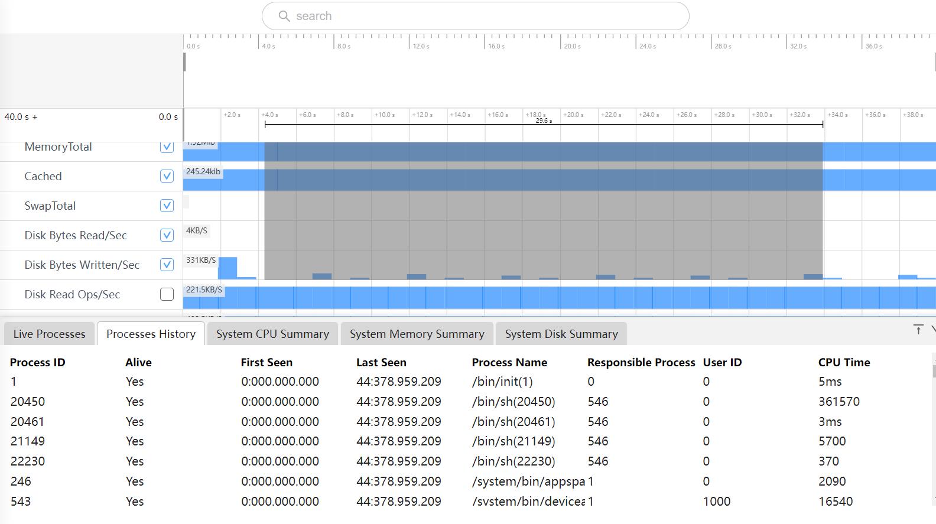Image resolution: width=936 pixels, height=524 pixels.
Task: Switch to the Live Processes tab
Action: click(49, 334)
